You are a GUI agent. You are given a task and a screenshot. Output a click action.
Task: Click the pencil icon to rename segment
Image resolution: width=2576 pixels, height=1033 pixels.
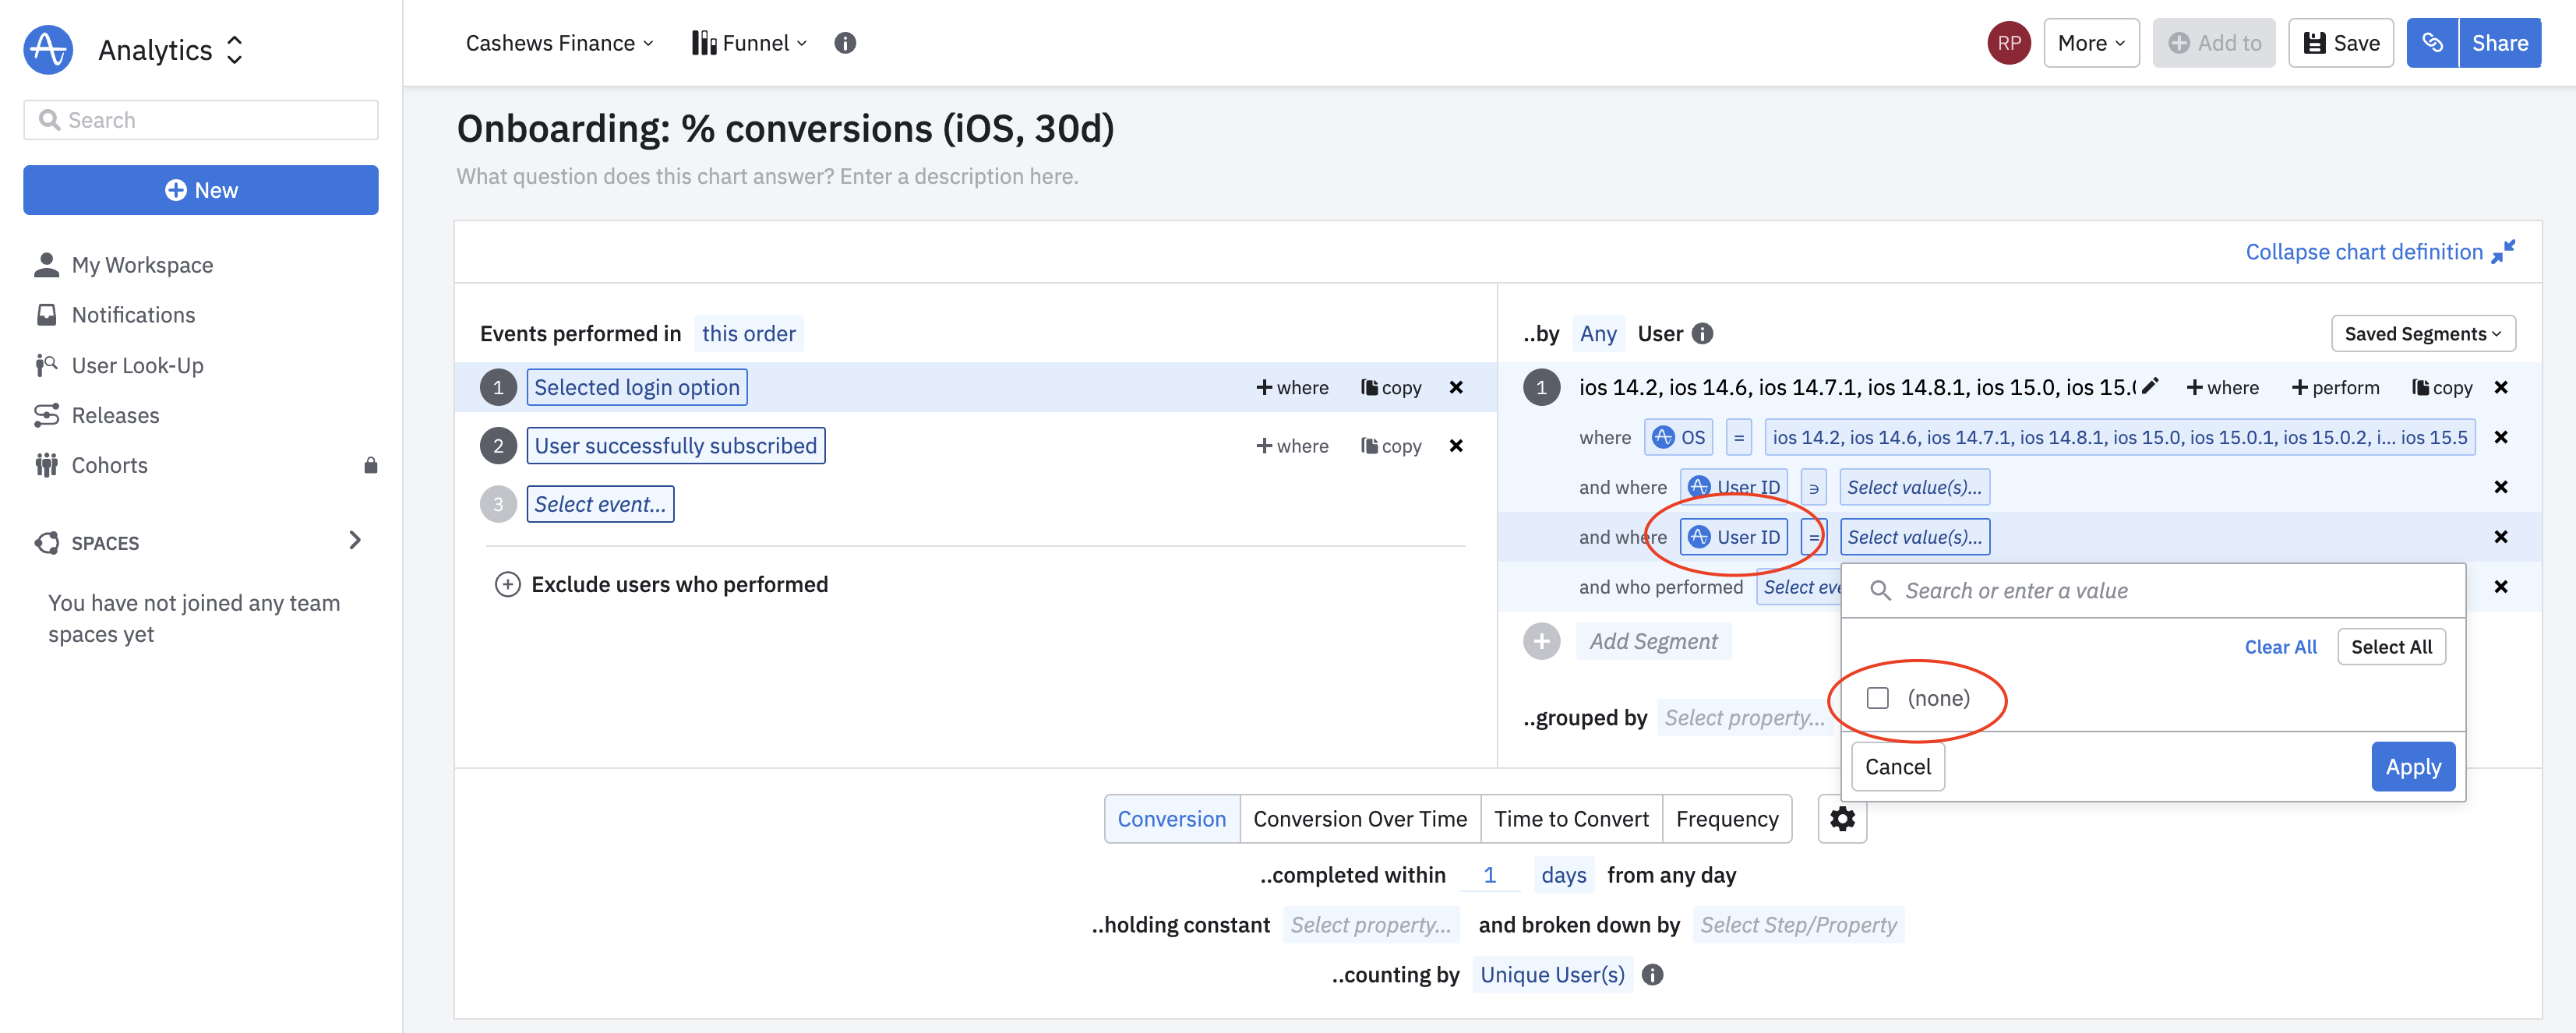pos(2150,386)
